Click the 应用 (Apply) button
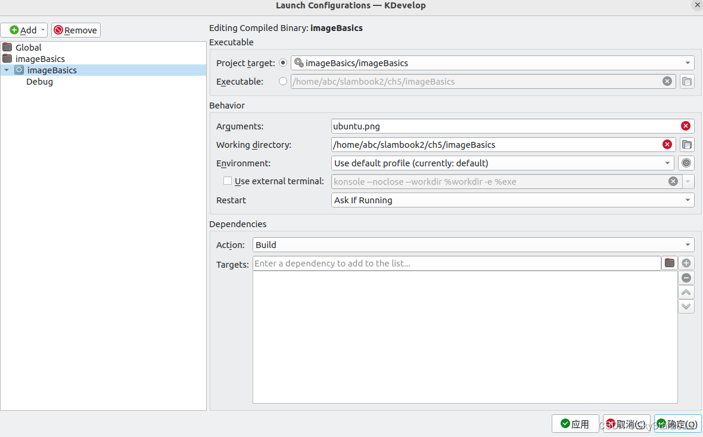This screenshot has width=703, height=437. click(x=576, y=424)
